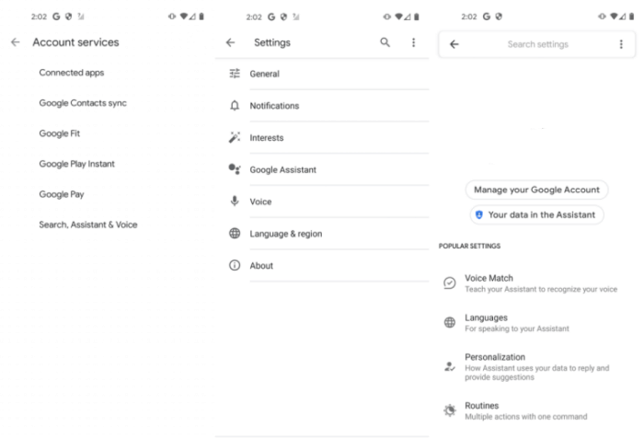Tap the Voice Match checkmark icon
The image size is (644, 438).
450,282
